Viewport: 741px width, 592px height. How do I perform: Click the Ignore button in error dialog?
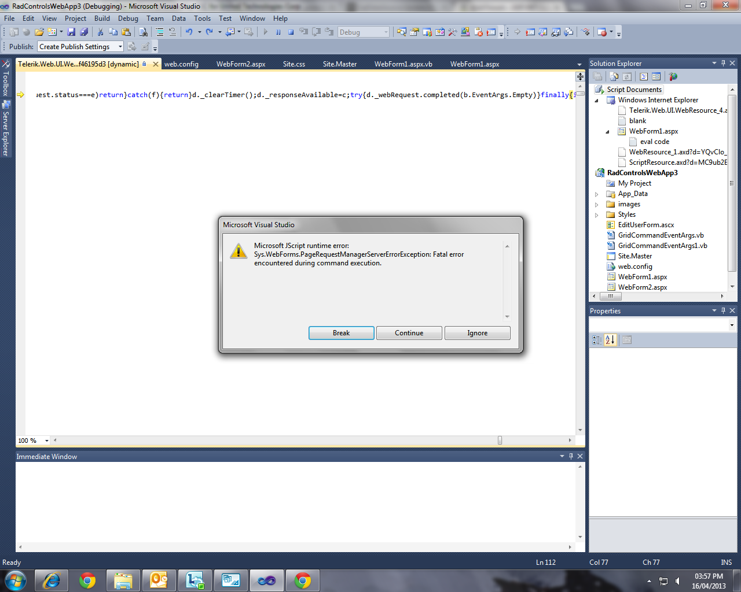(478, 333)
